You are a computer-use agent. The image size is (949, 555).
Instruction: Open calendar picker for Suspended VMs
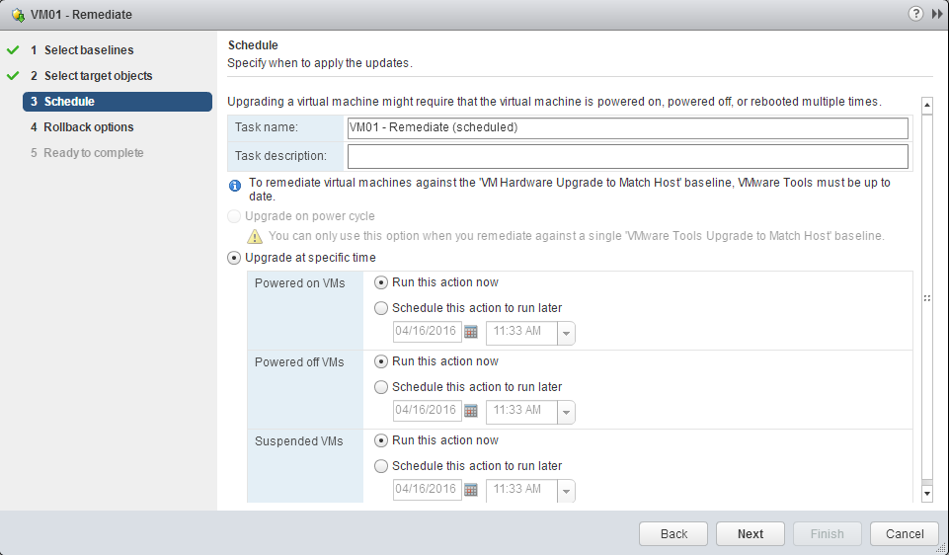pyautogui.click(x=471, y=490)
